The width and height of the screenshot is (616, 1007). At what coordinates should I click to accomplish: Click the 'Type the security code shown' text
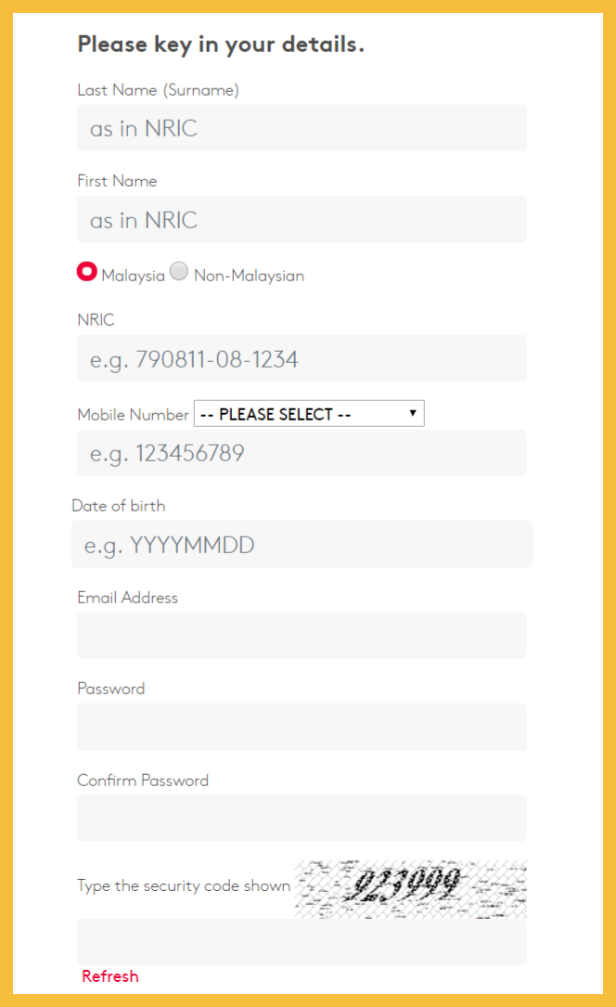[x=184, y=885]
